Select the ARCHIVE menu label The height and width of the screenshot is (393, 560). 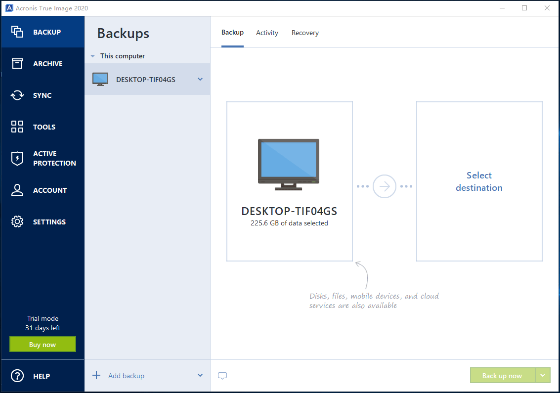48,64
